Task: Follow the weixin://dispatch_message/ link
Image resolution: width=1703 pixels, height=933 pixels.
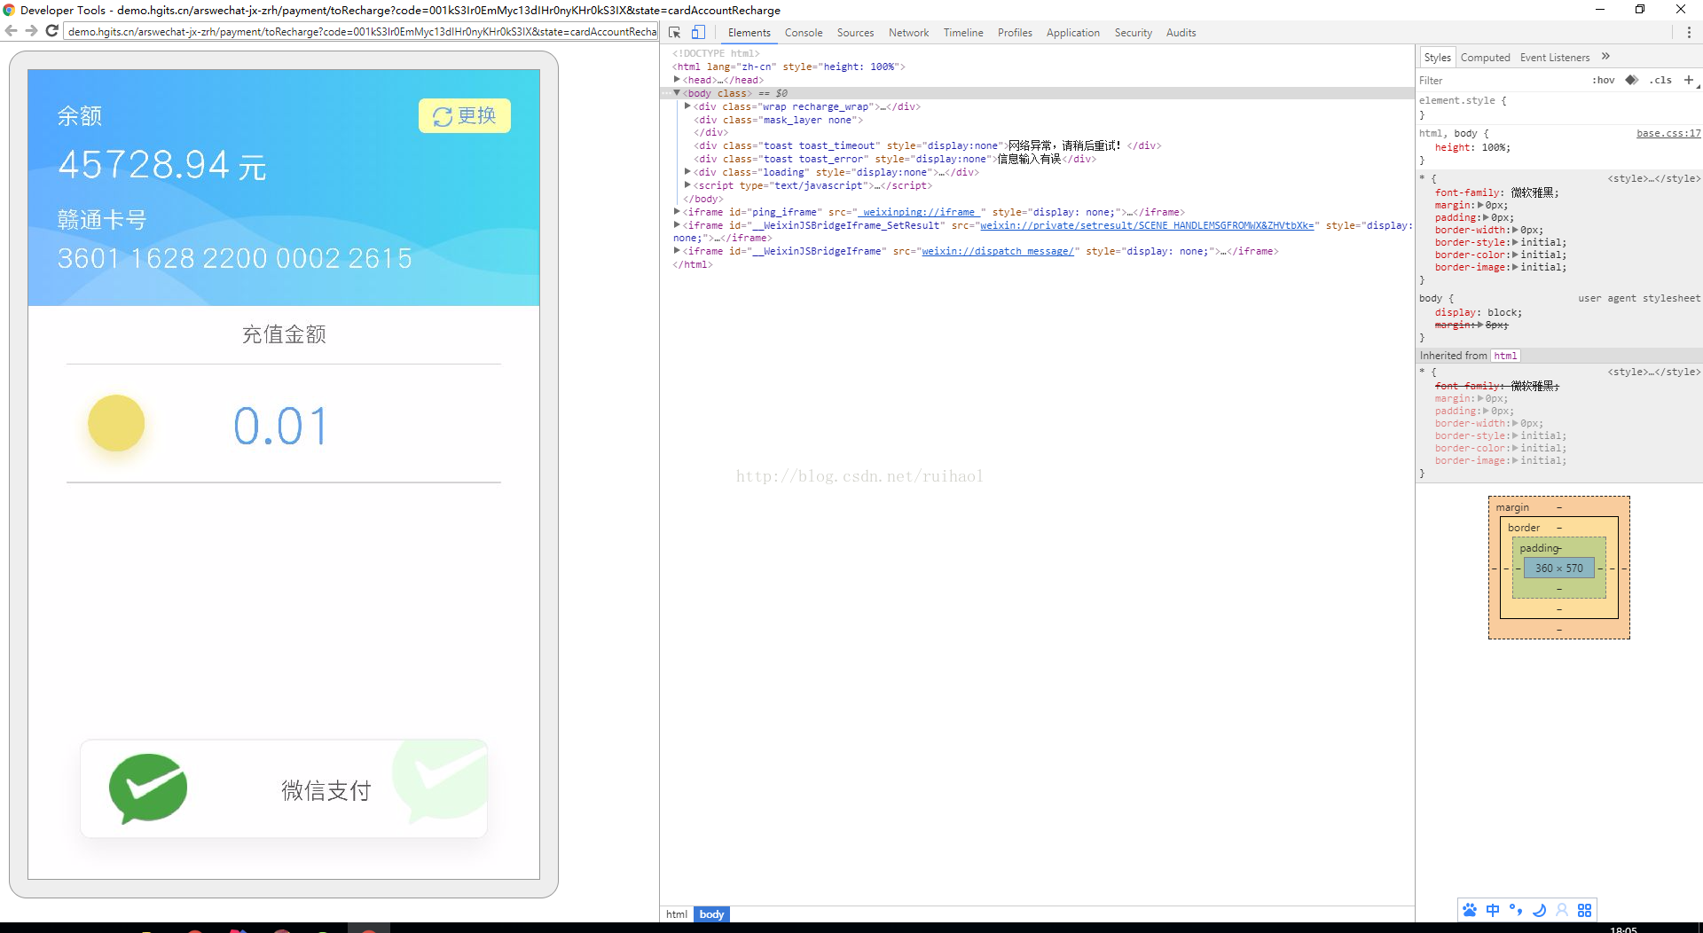Action: 998,251
